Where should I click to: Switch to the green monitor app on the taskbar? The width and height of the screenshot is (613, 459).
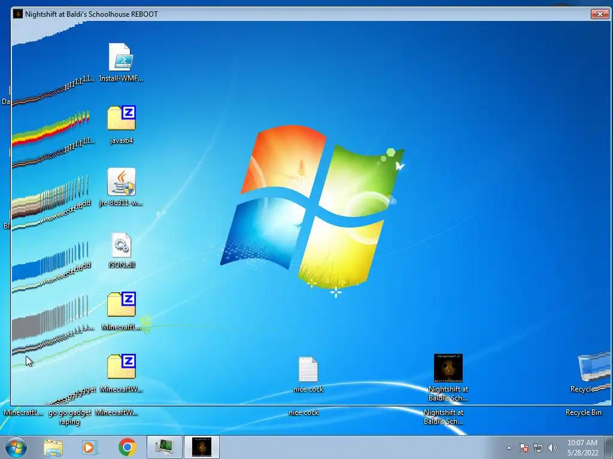coord(165,447)
